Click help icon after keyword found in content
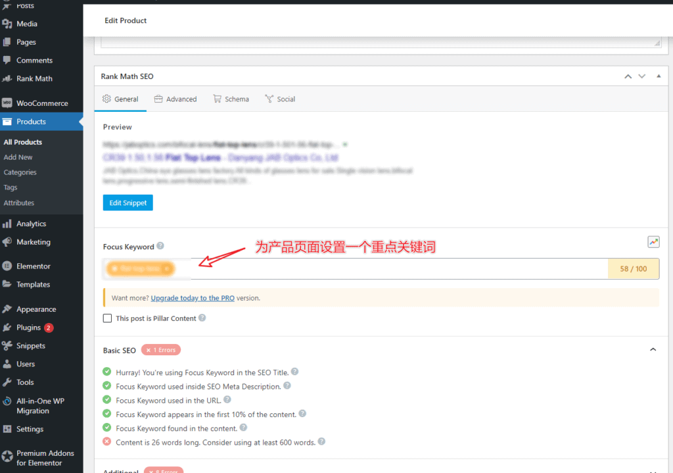Viewport: 673px width, 473px height. pyautogui.click(x=243, y=428)
